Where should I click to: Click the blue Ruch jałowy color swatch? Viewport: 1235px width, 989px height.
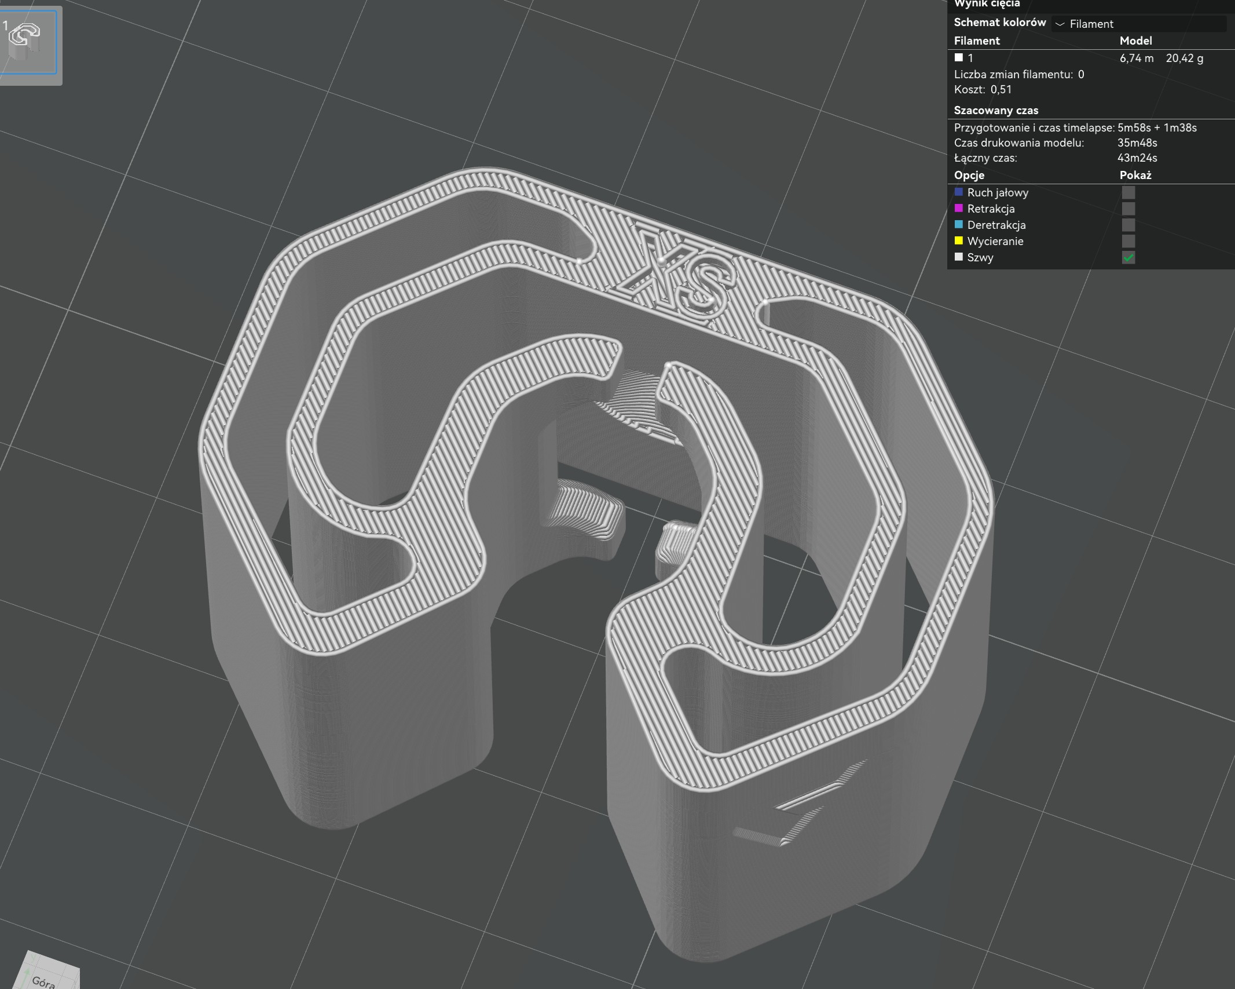959,192
